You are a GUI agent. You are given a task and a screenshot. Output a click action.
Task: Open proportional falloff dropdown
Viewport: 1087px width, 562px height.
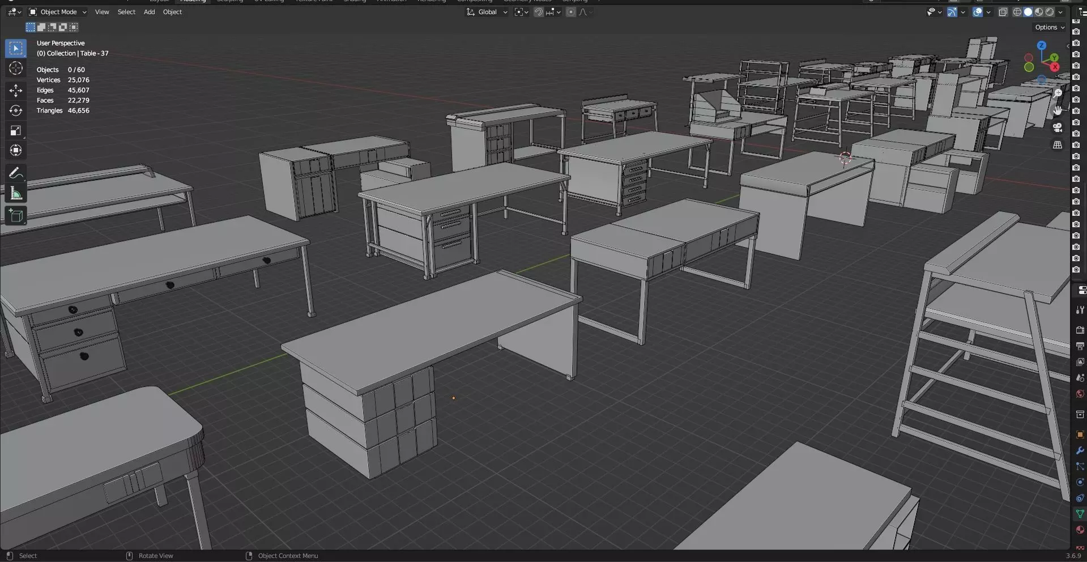[x=585, y=12]
